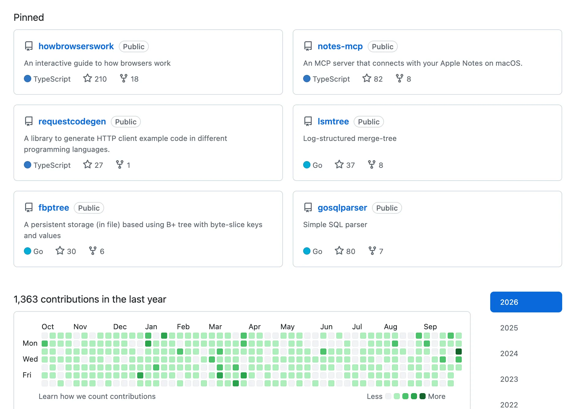Go to the requestcodegen repository

point(72,121)
